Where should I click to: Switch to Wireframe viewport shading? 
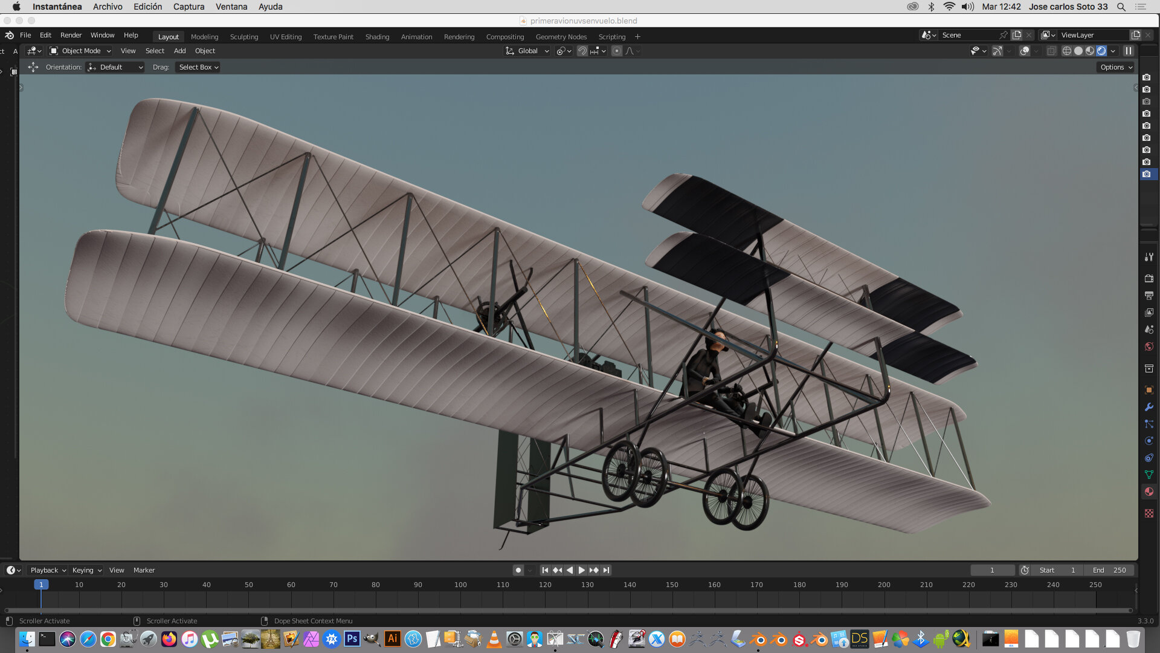coord(1067,51)
